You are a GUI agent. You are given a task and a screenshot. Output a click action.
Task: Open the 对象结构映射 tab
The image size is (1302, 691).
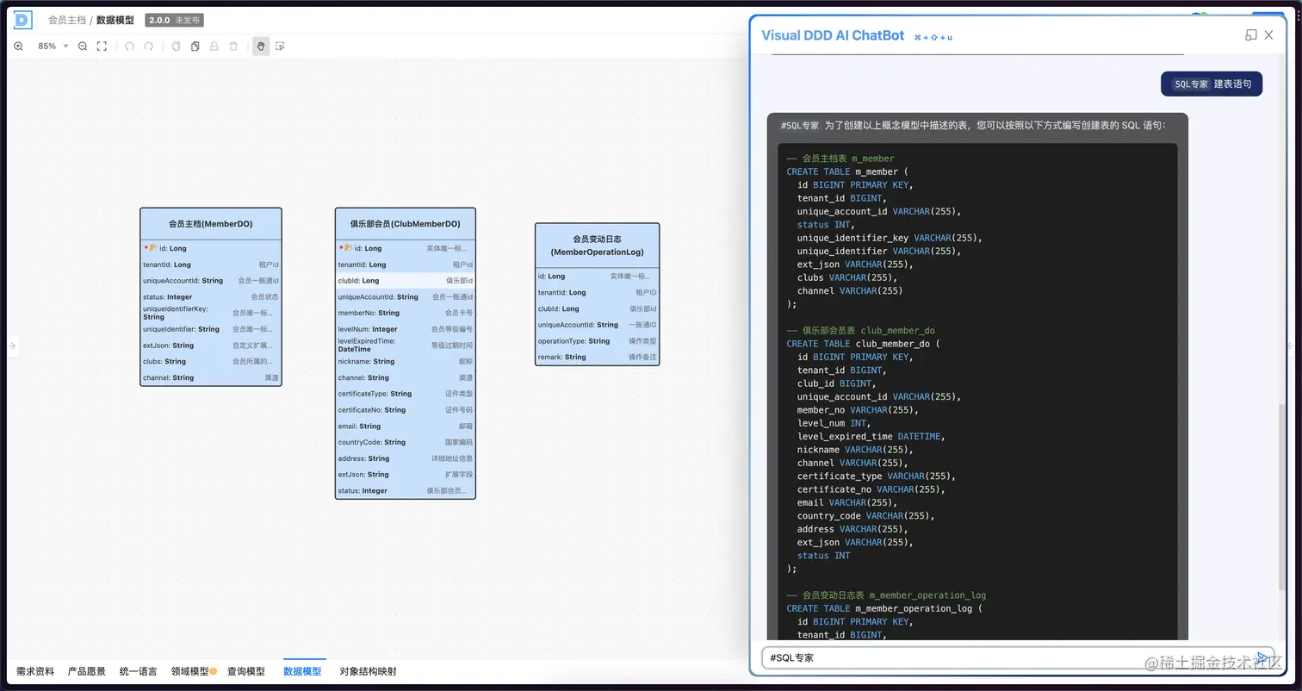[369, 671]
